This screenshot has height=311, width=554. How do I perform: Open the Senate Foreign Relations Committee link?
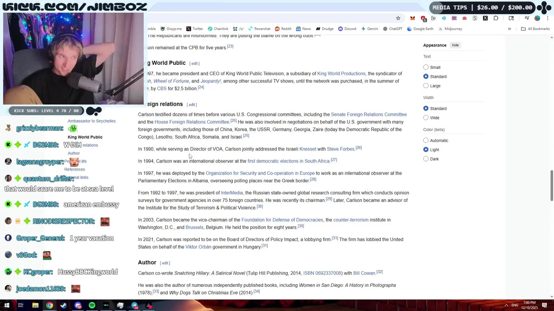coord(369,114)
